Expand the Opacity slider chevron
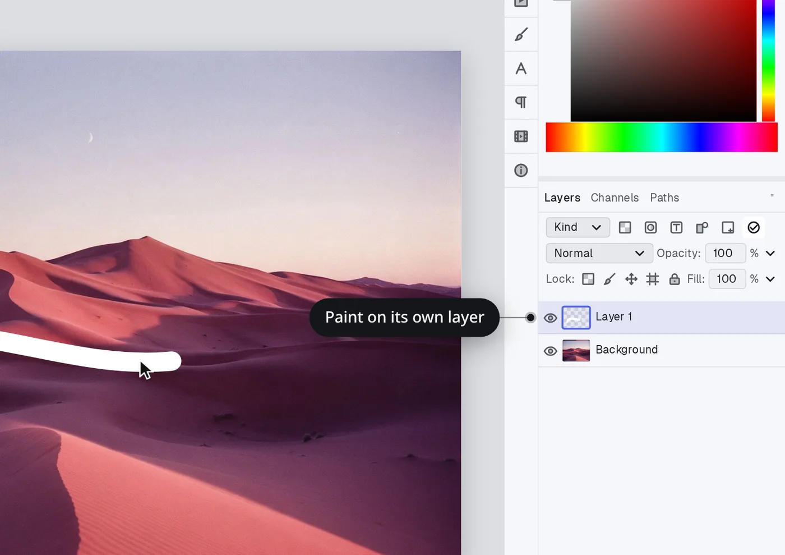785x555 pixels. click(x=770, y=254)
